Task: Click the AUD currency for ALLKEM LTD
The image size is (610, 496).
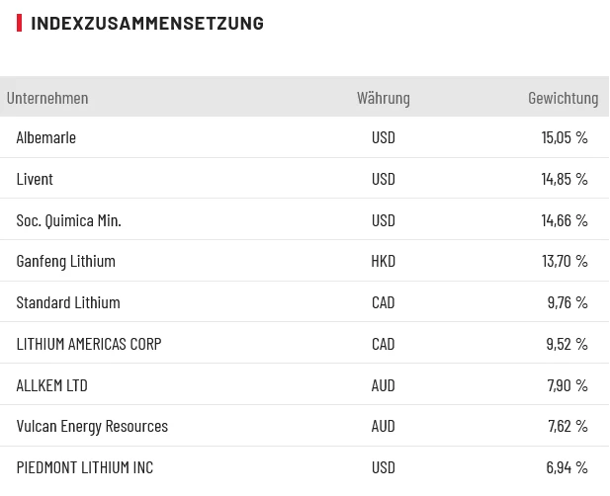Action: coord(383,385)
